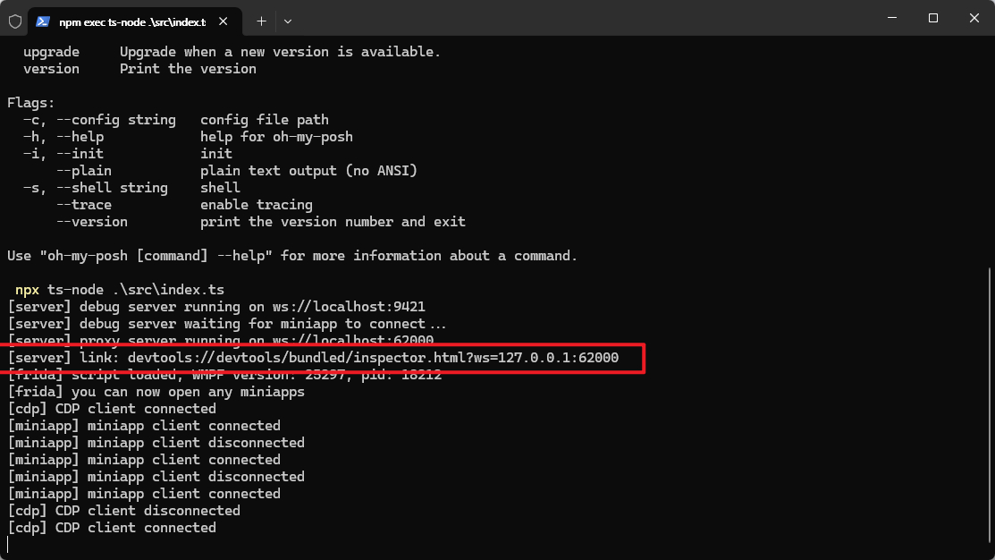Click the ws://localhost:9421 address text

tap(349, 307)
